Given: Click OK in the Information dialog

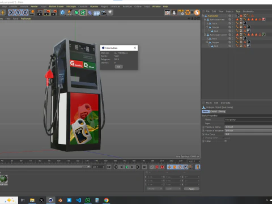Looking at the screenshot, I should [x=119, y=67].
